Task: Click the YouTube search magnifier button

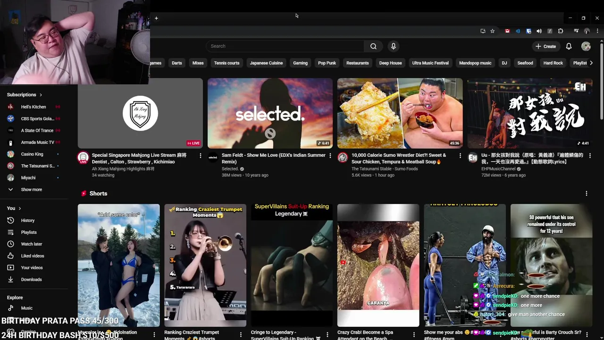Action: pyautogui.click(x=373, y=46)
